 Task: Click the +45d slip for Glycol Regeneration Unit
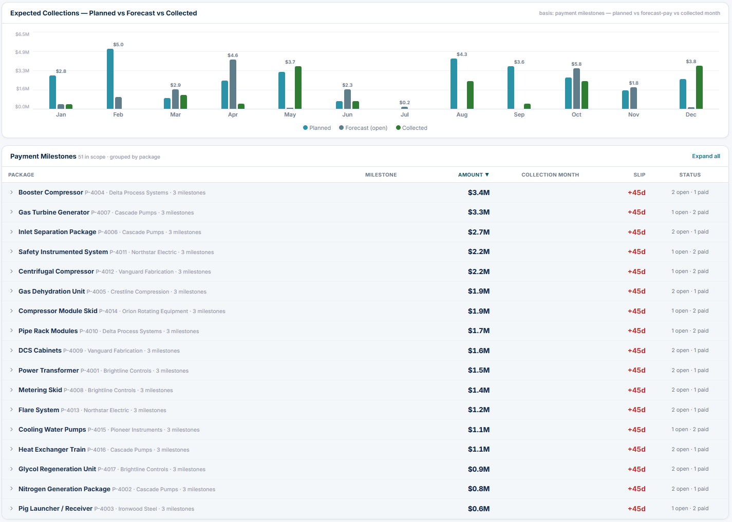[636, 469]
